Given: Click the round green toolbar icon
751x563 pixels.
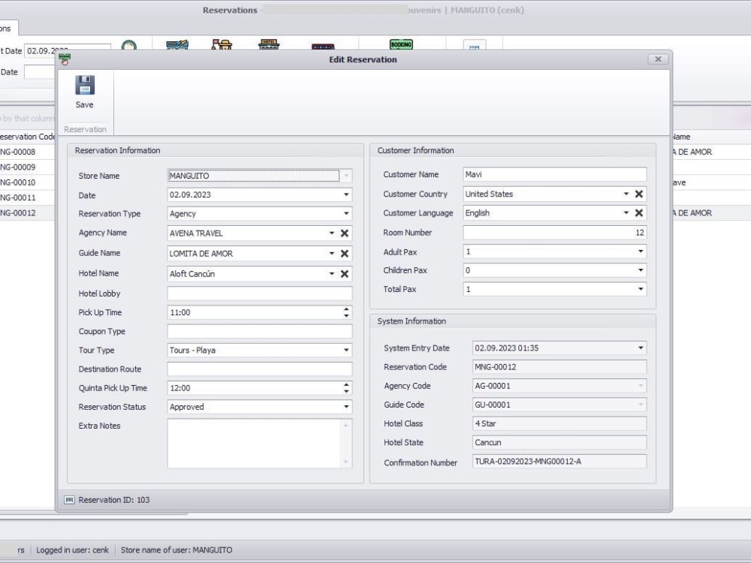Looking at the screenshot, I should [x=129, y=47].
